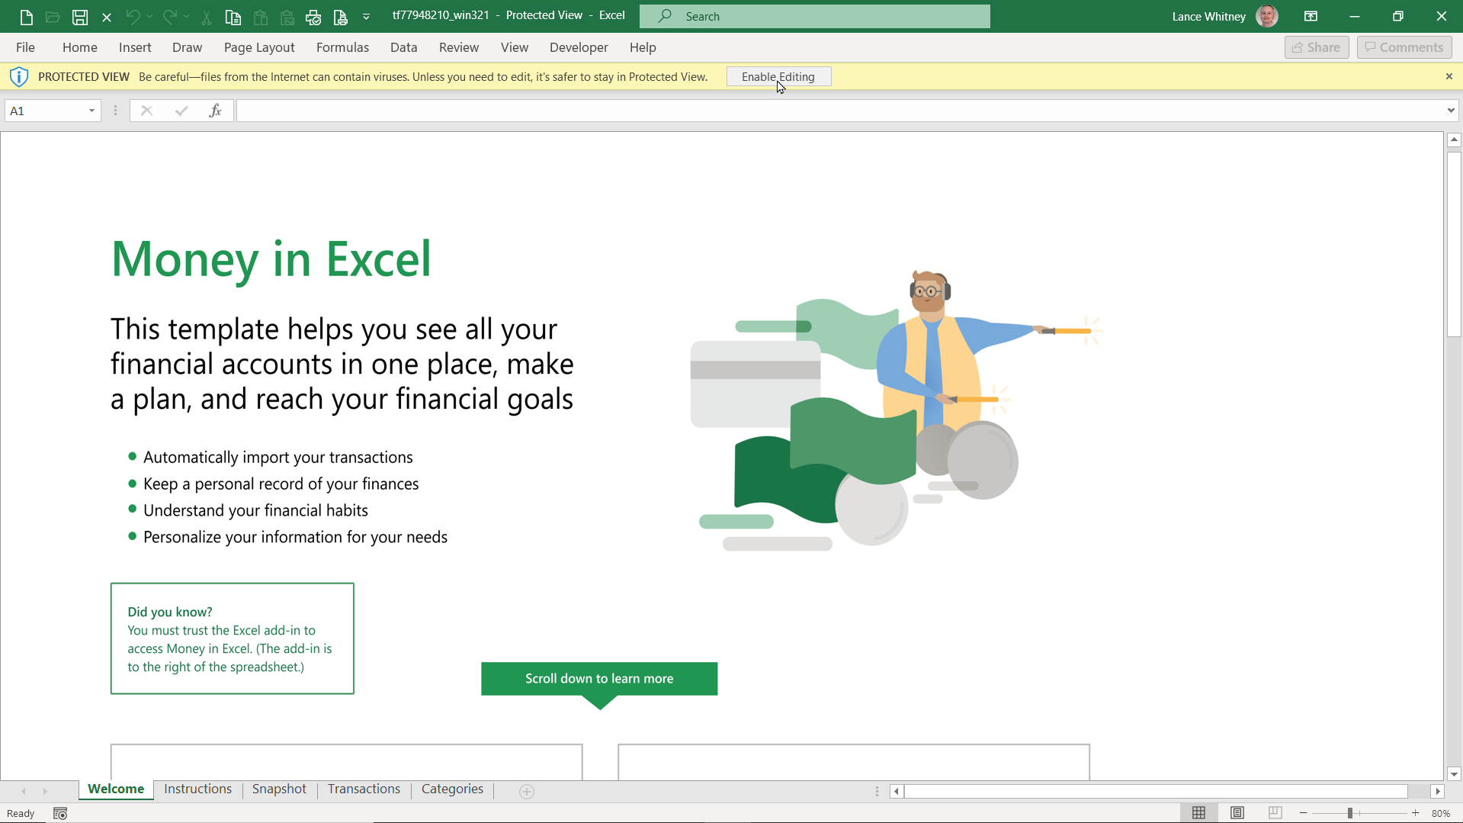Open Ribbon Display Options icon
1463x823 pixels.
tap(1311, 16)
